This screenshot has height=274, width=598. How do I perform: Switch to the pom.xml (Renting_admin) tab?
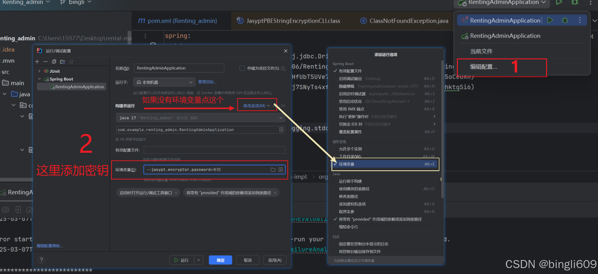(x=177, y=21)
